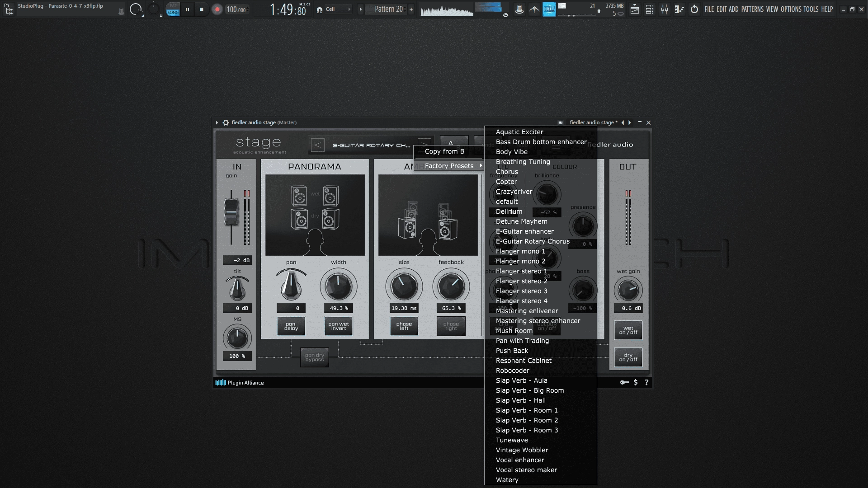Expand the Factory Presets submenu
The height and width of the screenshot is (488, 868).
coord(449,166)
